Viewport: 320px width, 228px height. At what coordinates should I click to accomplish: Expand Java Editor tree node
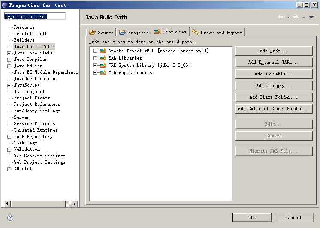[9, 66]
